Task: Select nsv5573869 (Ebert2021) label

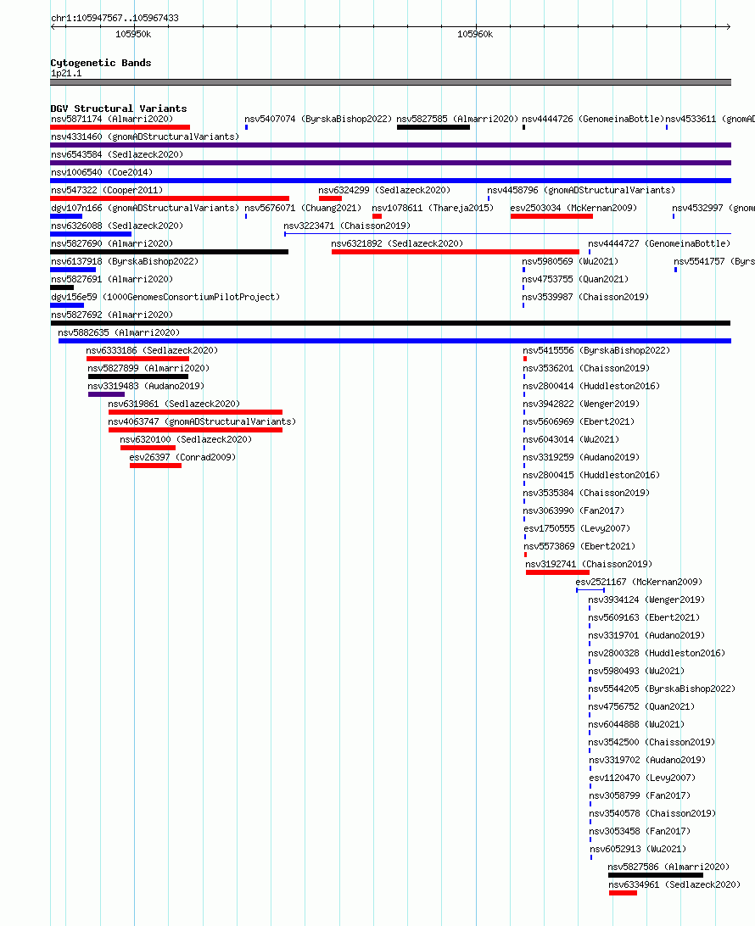Action: (579, 546)
